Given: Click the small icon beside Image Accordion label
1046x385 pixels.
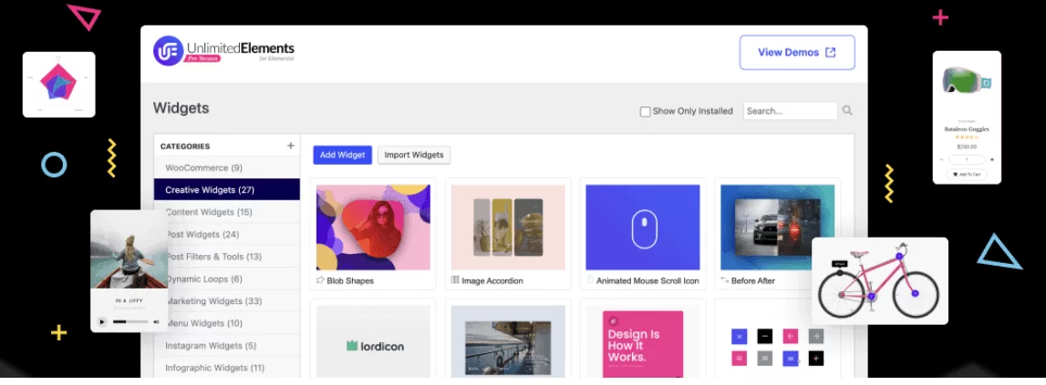Looking at the screenshot, I should 455,280.
